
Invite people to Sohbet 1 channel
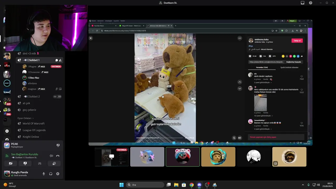click(x=60, y=60)
